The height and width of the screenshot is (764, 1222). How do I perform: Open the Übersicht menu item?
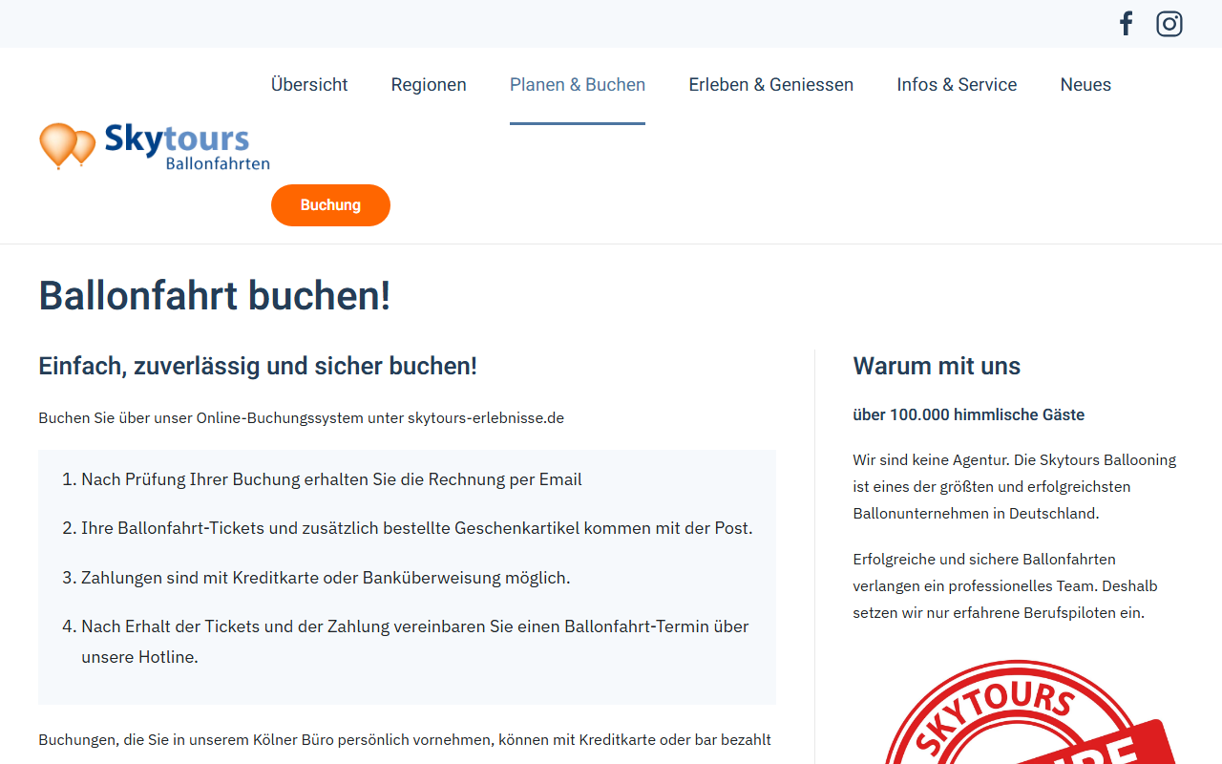pyautogui.click(x=309, y=85)
